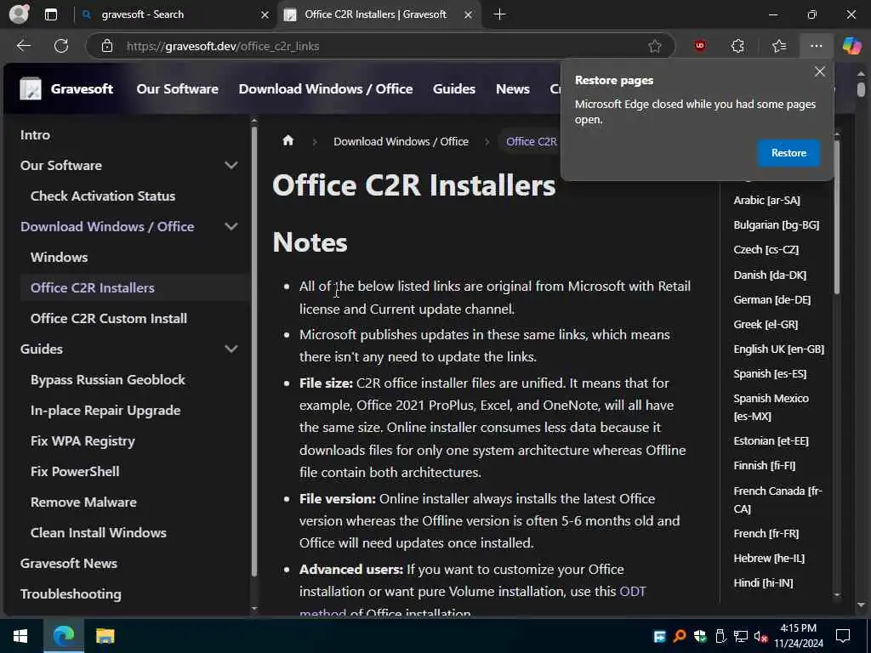Open the Windows Start menu

20,636
